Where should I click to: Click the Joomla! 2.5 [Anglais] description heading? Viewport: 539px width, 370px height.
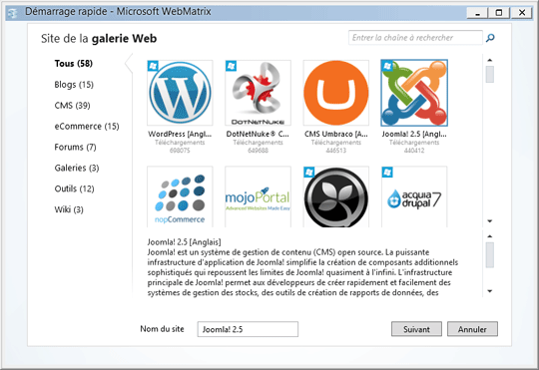(x=185, y=242)
